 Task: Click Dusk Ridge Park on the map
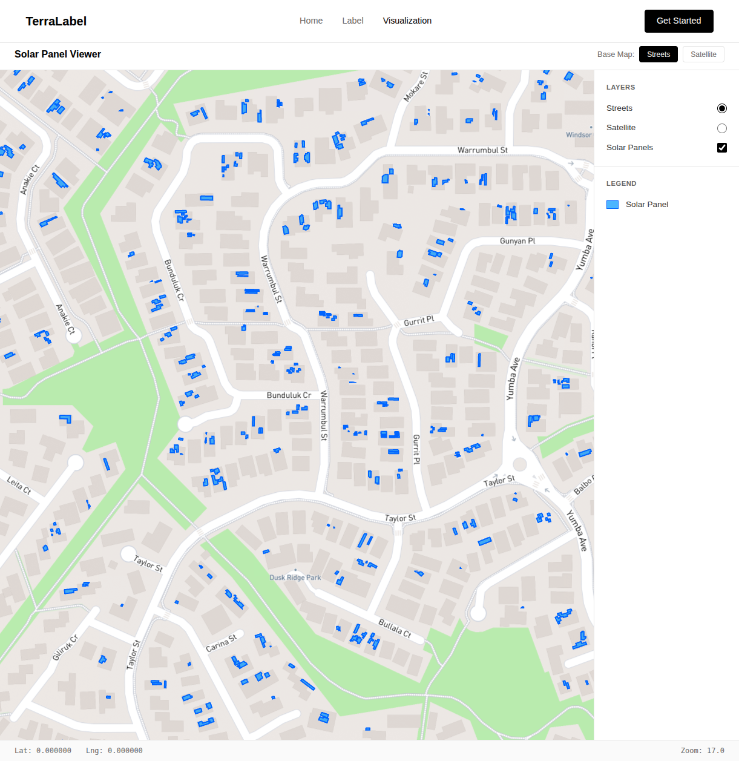tap(294, 578)
